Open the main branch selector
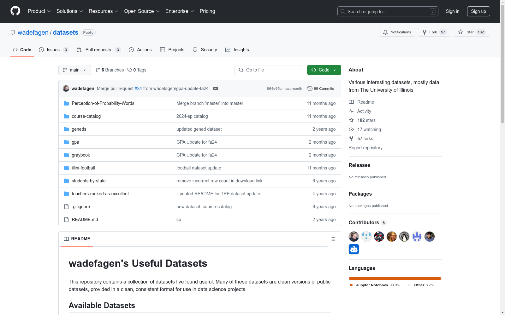 tap(75, 70)
